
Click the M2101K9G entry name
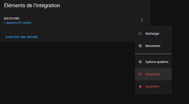pyautogui.click(x=12, y=19)
